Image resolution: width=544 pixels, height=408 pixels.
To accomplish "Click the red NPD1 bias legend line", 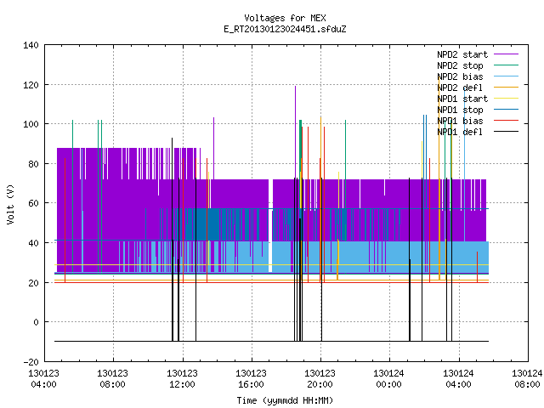I will [506, 121].
